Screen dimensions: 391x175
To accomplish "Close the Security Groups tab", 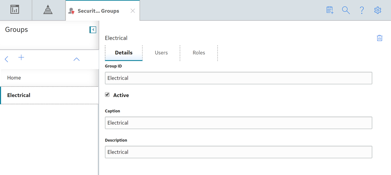I will coord(133,11).
